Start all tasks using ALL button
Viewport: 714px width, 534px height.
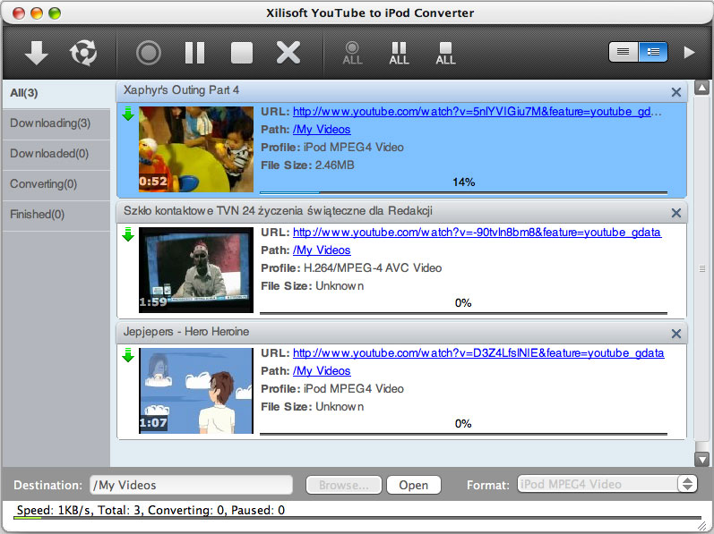point(352,53)
